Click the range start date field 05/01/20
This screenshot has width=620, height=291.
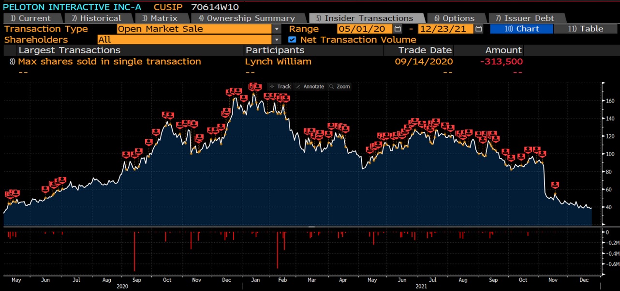[364, 29]
